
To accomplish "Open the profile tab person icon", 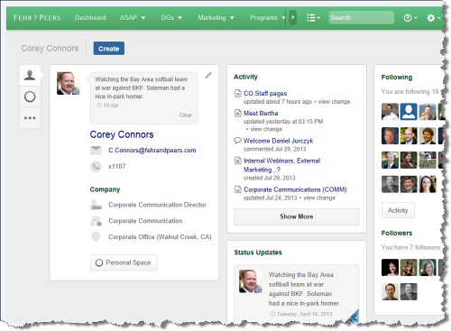I will pyautogui.click(x=30, y=75).
